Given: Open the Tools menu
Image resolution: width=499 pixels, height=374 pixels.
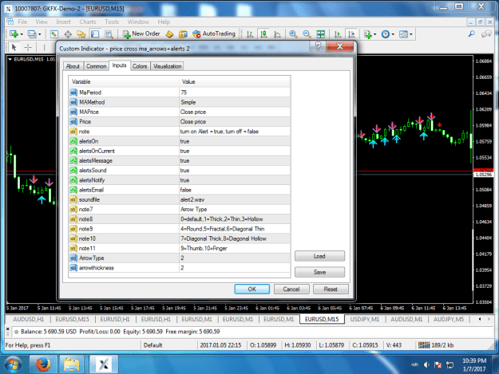Looking at the screenshot, I should (112, 22).
